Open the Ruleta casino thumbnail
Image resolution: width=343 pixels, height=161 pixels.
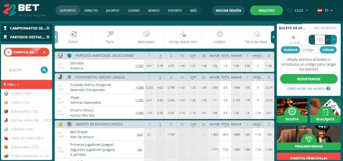click(x=292, y=110)
